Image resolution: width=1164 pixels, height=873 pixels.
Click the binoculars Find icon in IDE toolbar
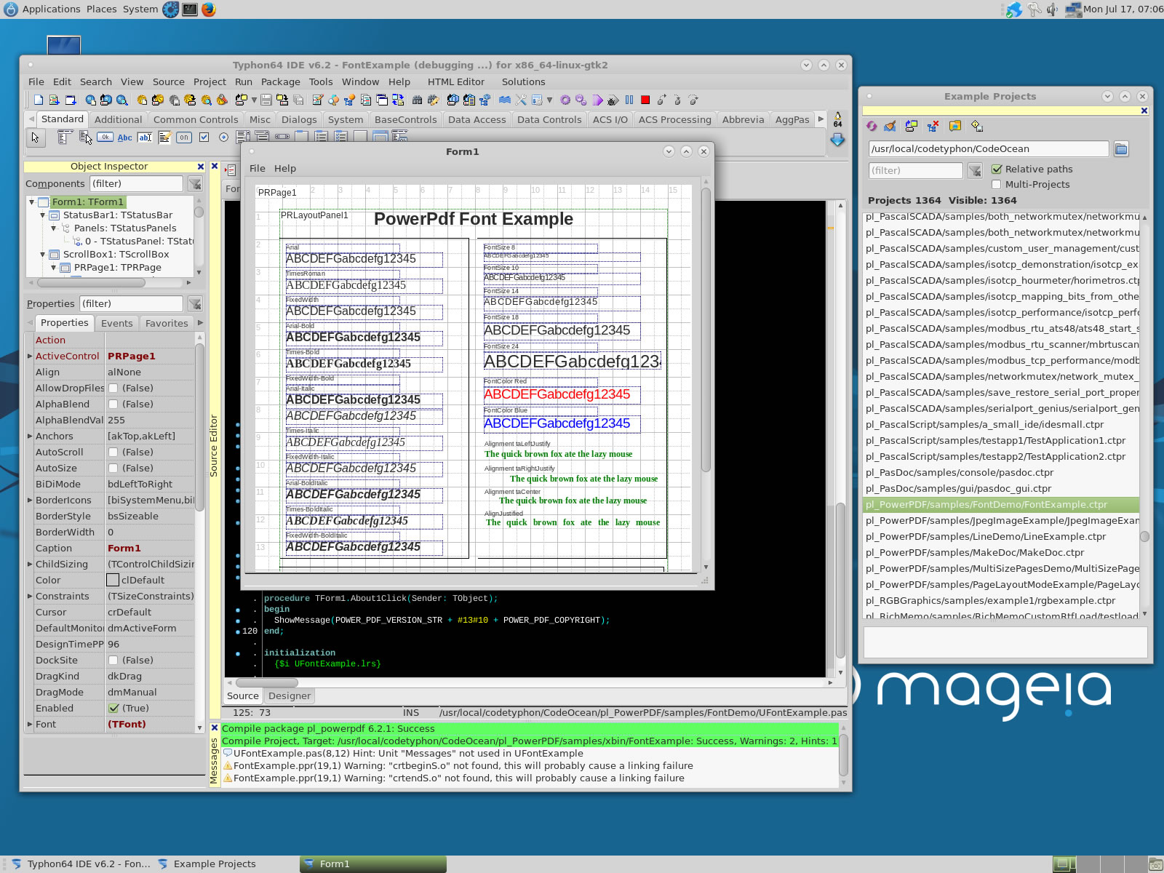(x=417, y=100)
